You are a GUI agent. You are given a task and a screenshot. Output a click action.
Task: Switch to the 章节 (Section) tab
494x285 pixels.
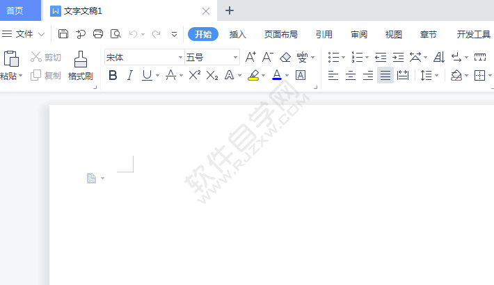coord(428,34)
